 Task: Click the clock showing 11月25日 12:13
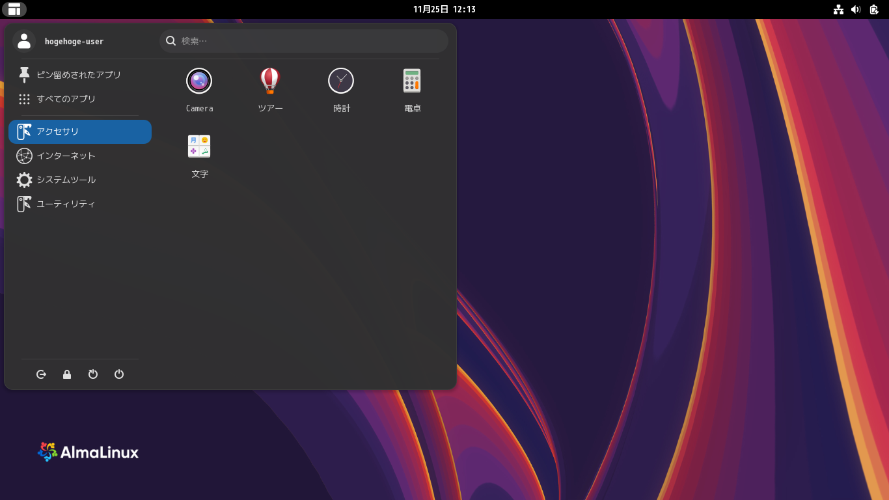[444, 9]
